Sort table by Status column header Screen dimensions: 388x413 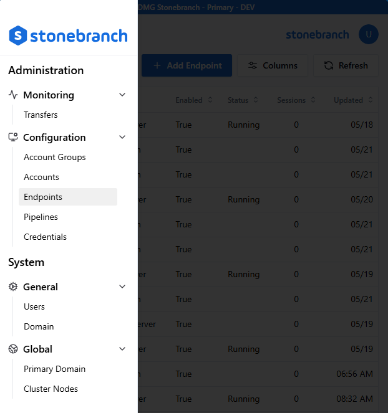238,100
